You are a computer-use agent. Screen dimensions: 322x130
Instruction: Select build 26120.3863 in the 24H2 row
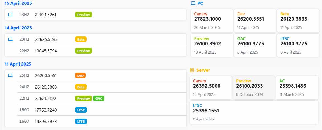pos(46,87)
